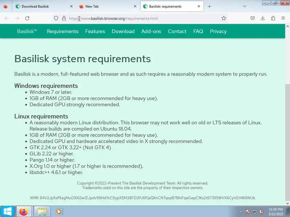This screenshot has height=217, width=290.
Task: Open File Explorer from the taskbar
Action: (x=42, y=211)
